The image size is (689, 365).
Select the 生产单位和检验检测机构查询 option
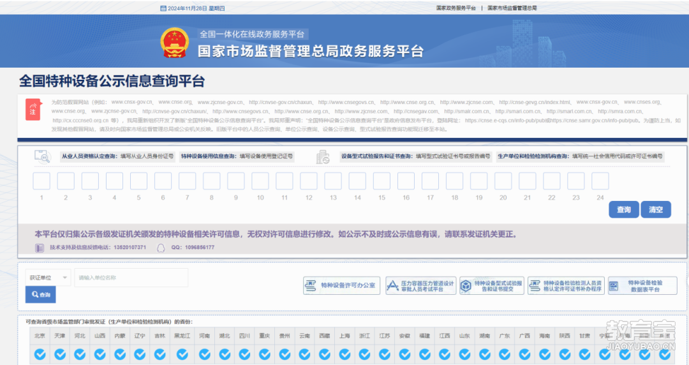[x=580, y=156]
